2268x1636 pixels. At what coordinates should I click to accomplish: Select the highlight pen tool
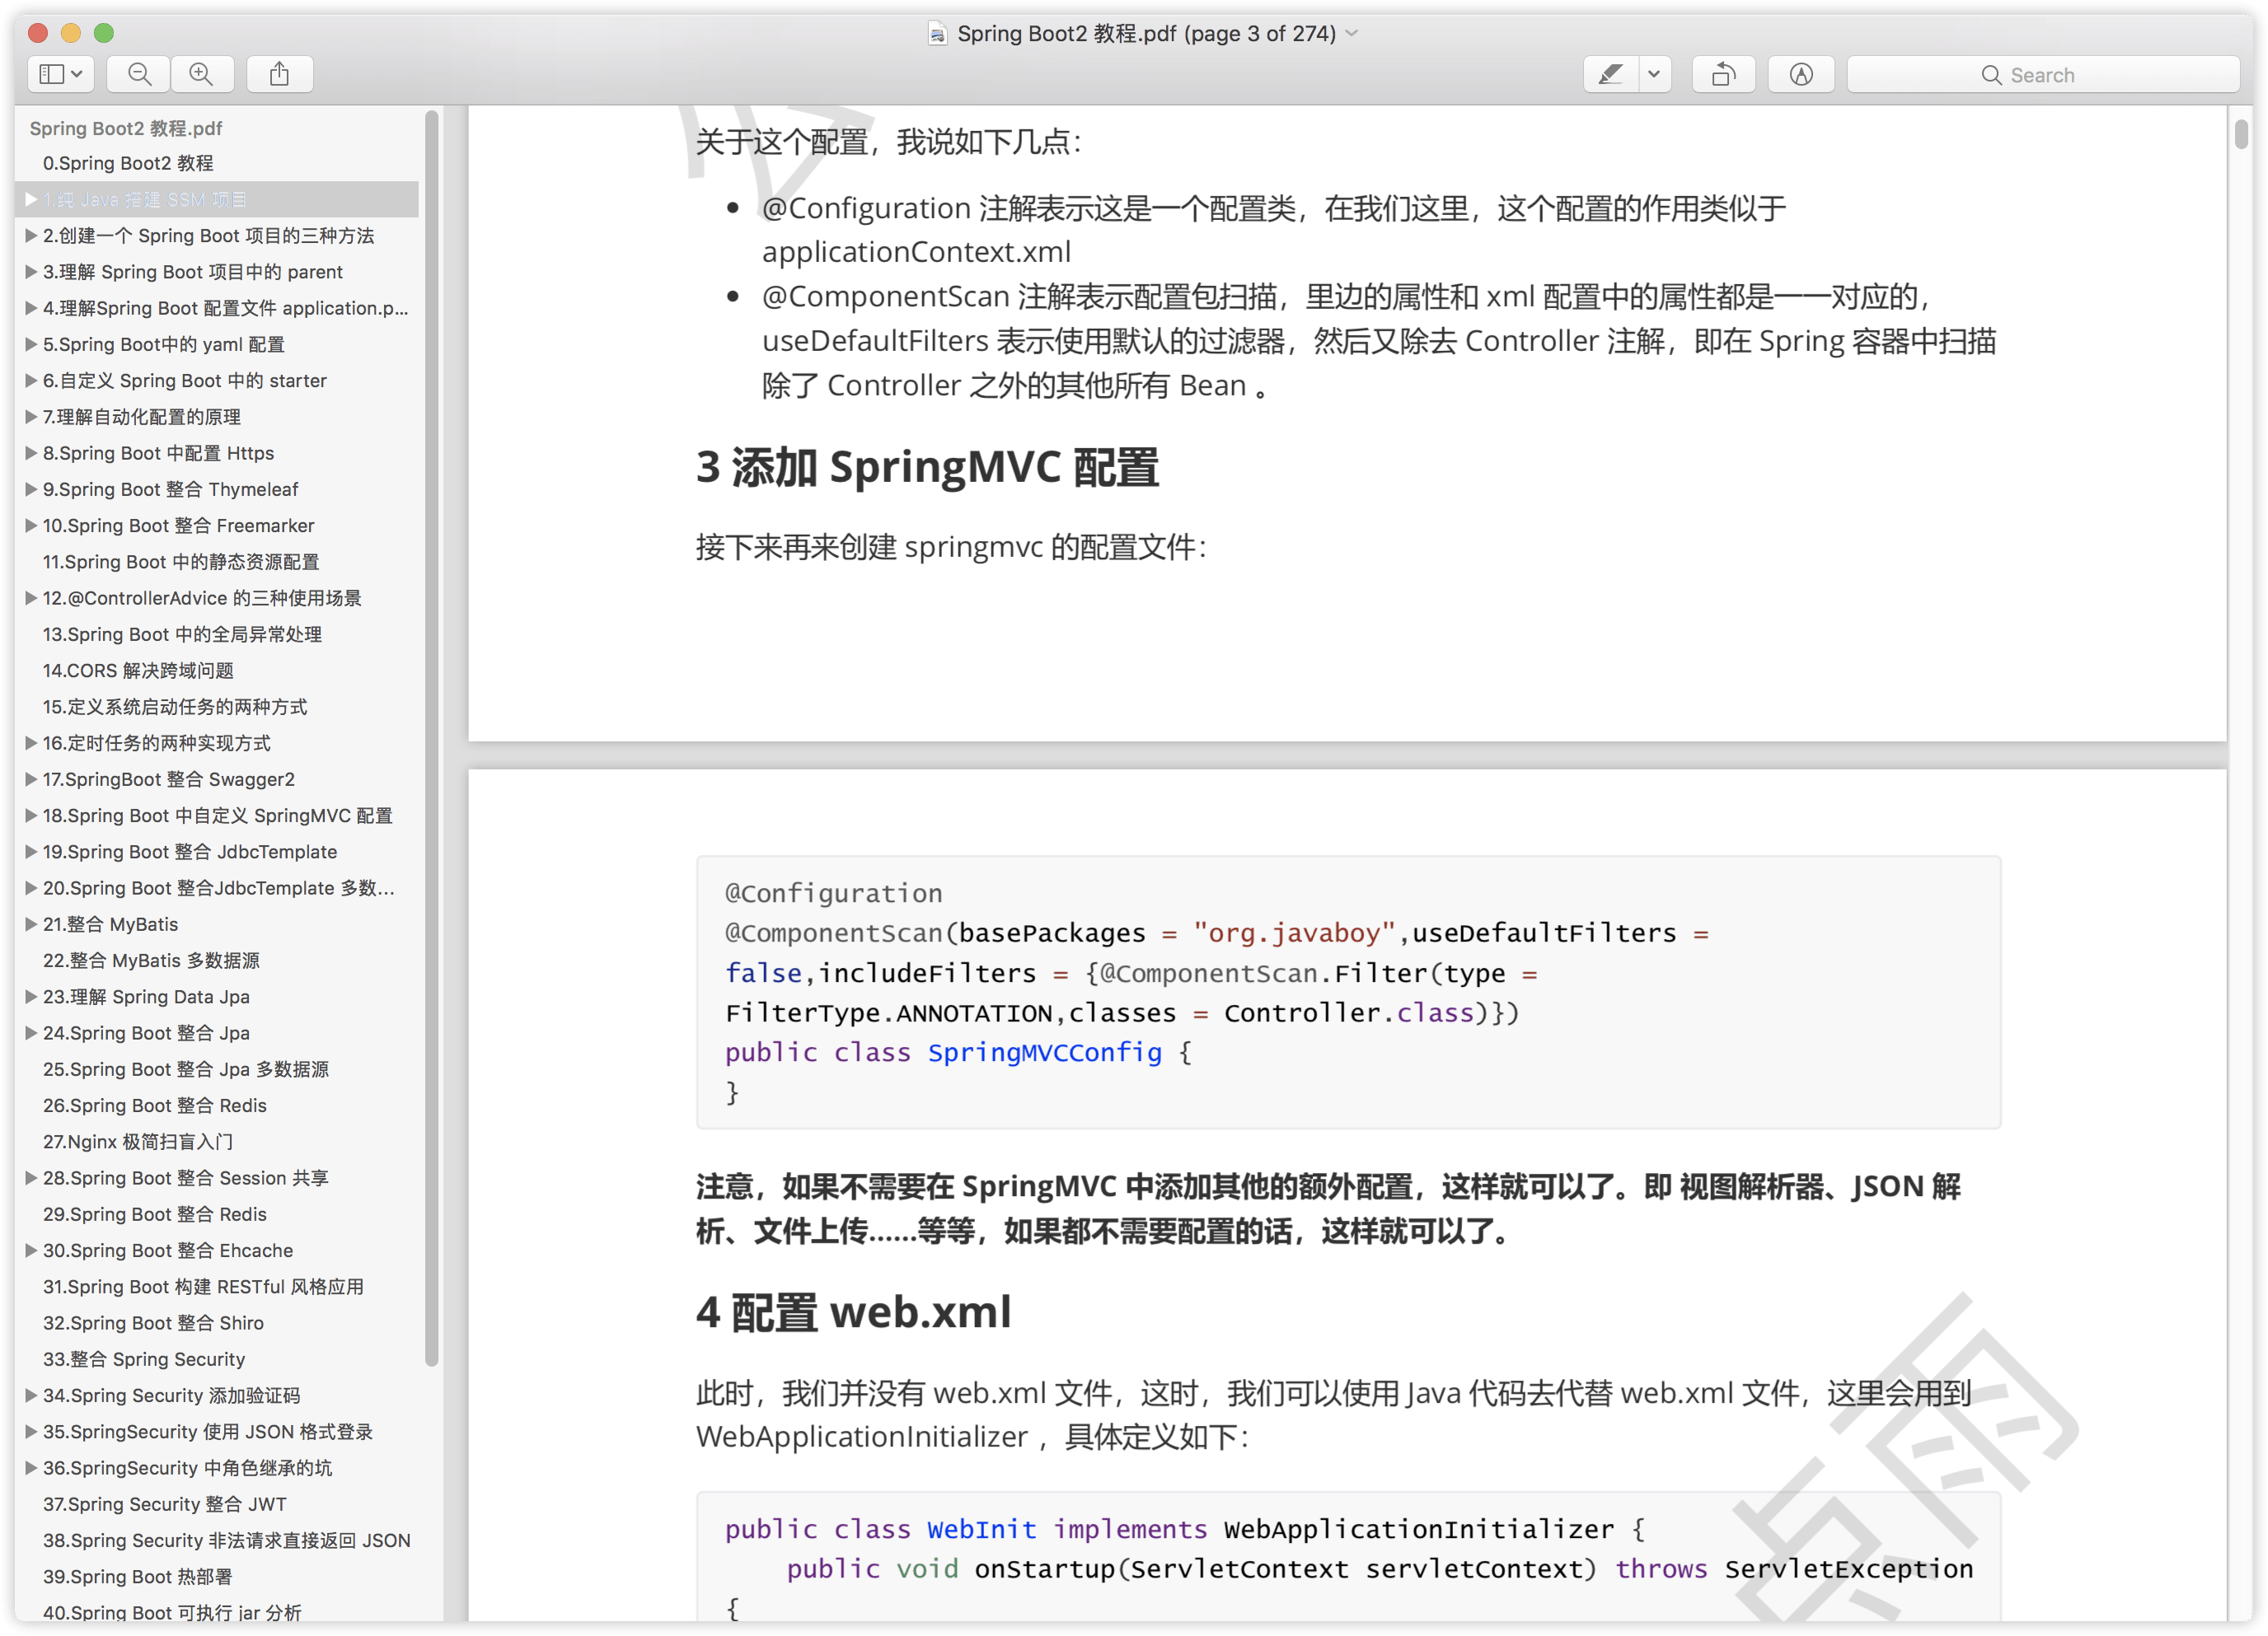click(1610, 75)
